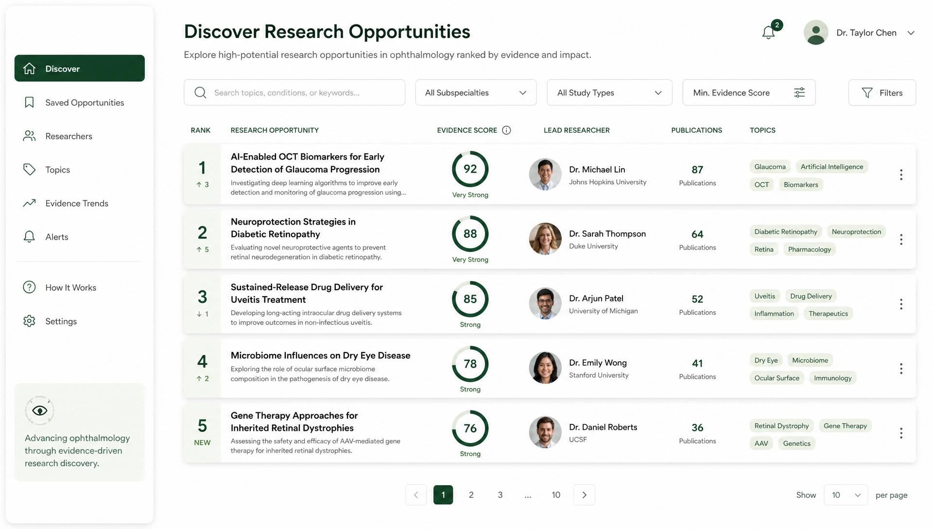Click the How It Works help icon

(x=29, y=287)
